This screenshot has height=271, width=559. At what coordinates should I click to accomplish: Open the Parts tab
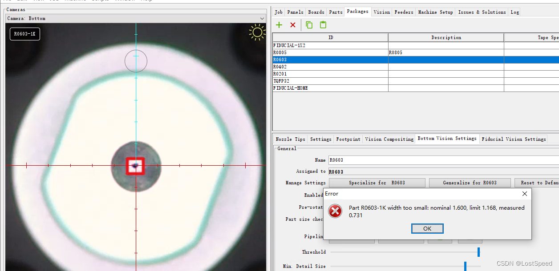pyautogui.click(x=336, y=12)
